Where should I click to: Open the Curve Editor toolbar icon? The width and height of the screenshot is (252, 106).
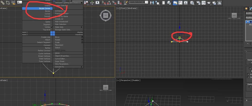point(181,2)
